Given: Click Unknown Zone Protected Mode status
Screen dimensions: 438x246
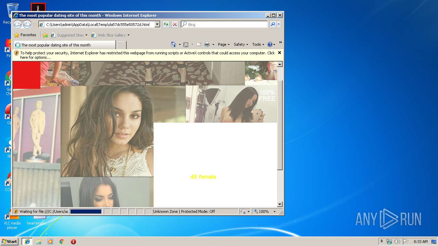Looking at the screenshot, I should click(195, 211).
